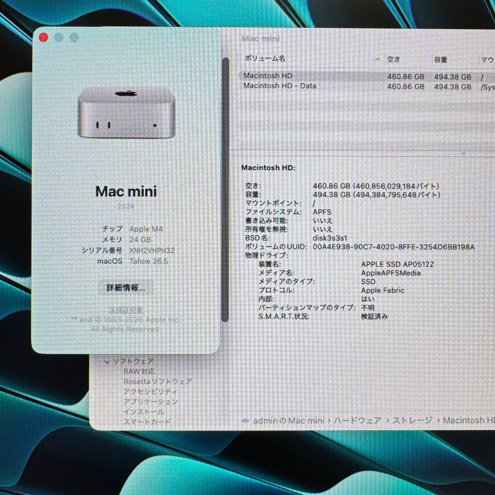
Task: Sort by the 容量 column header
Action: click(440, 60)
